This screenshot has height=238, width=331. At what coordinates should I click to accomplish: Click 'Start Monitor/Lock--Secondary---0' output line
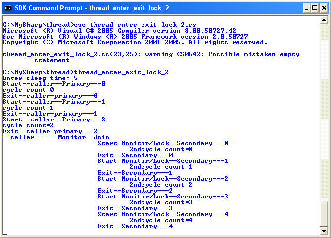point(163,143)
